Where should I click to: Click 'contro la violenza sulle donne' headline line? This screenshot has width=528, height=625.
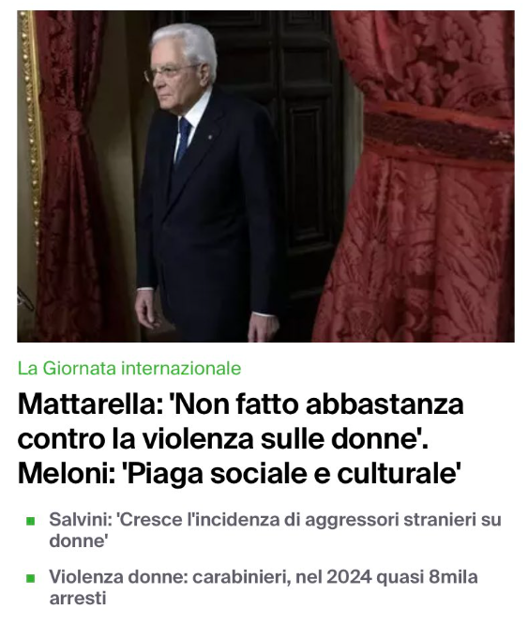(222, 439)
